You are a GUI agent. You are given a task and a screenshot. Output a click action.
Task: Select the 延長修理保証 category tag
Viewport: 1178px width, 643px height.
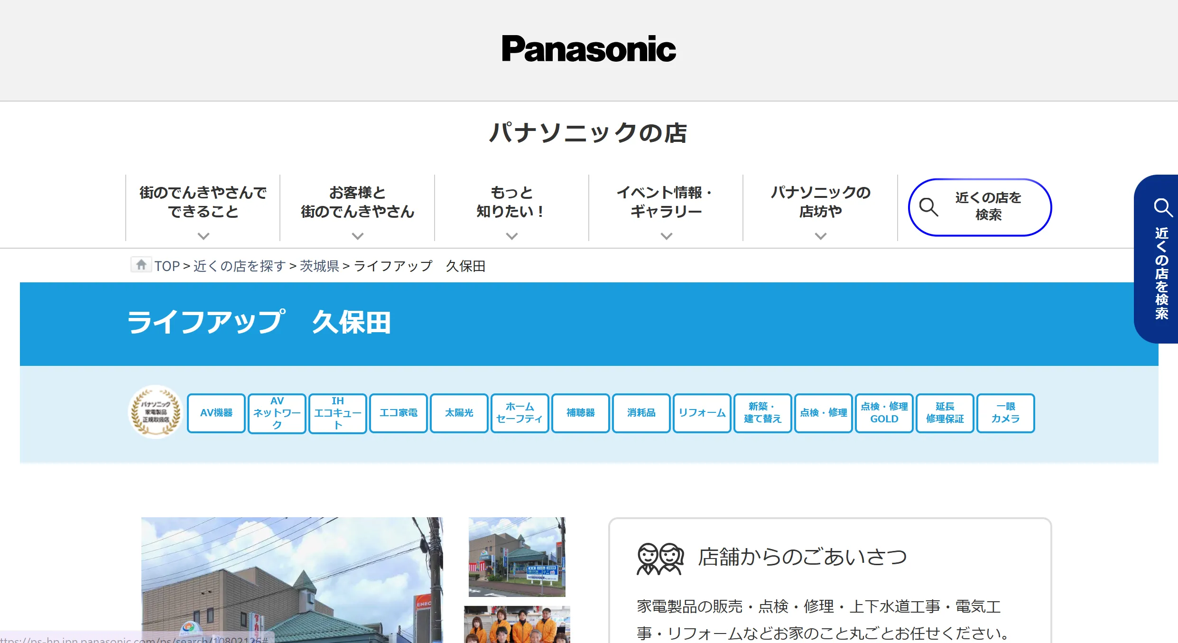click(x=945, y=413)
